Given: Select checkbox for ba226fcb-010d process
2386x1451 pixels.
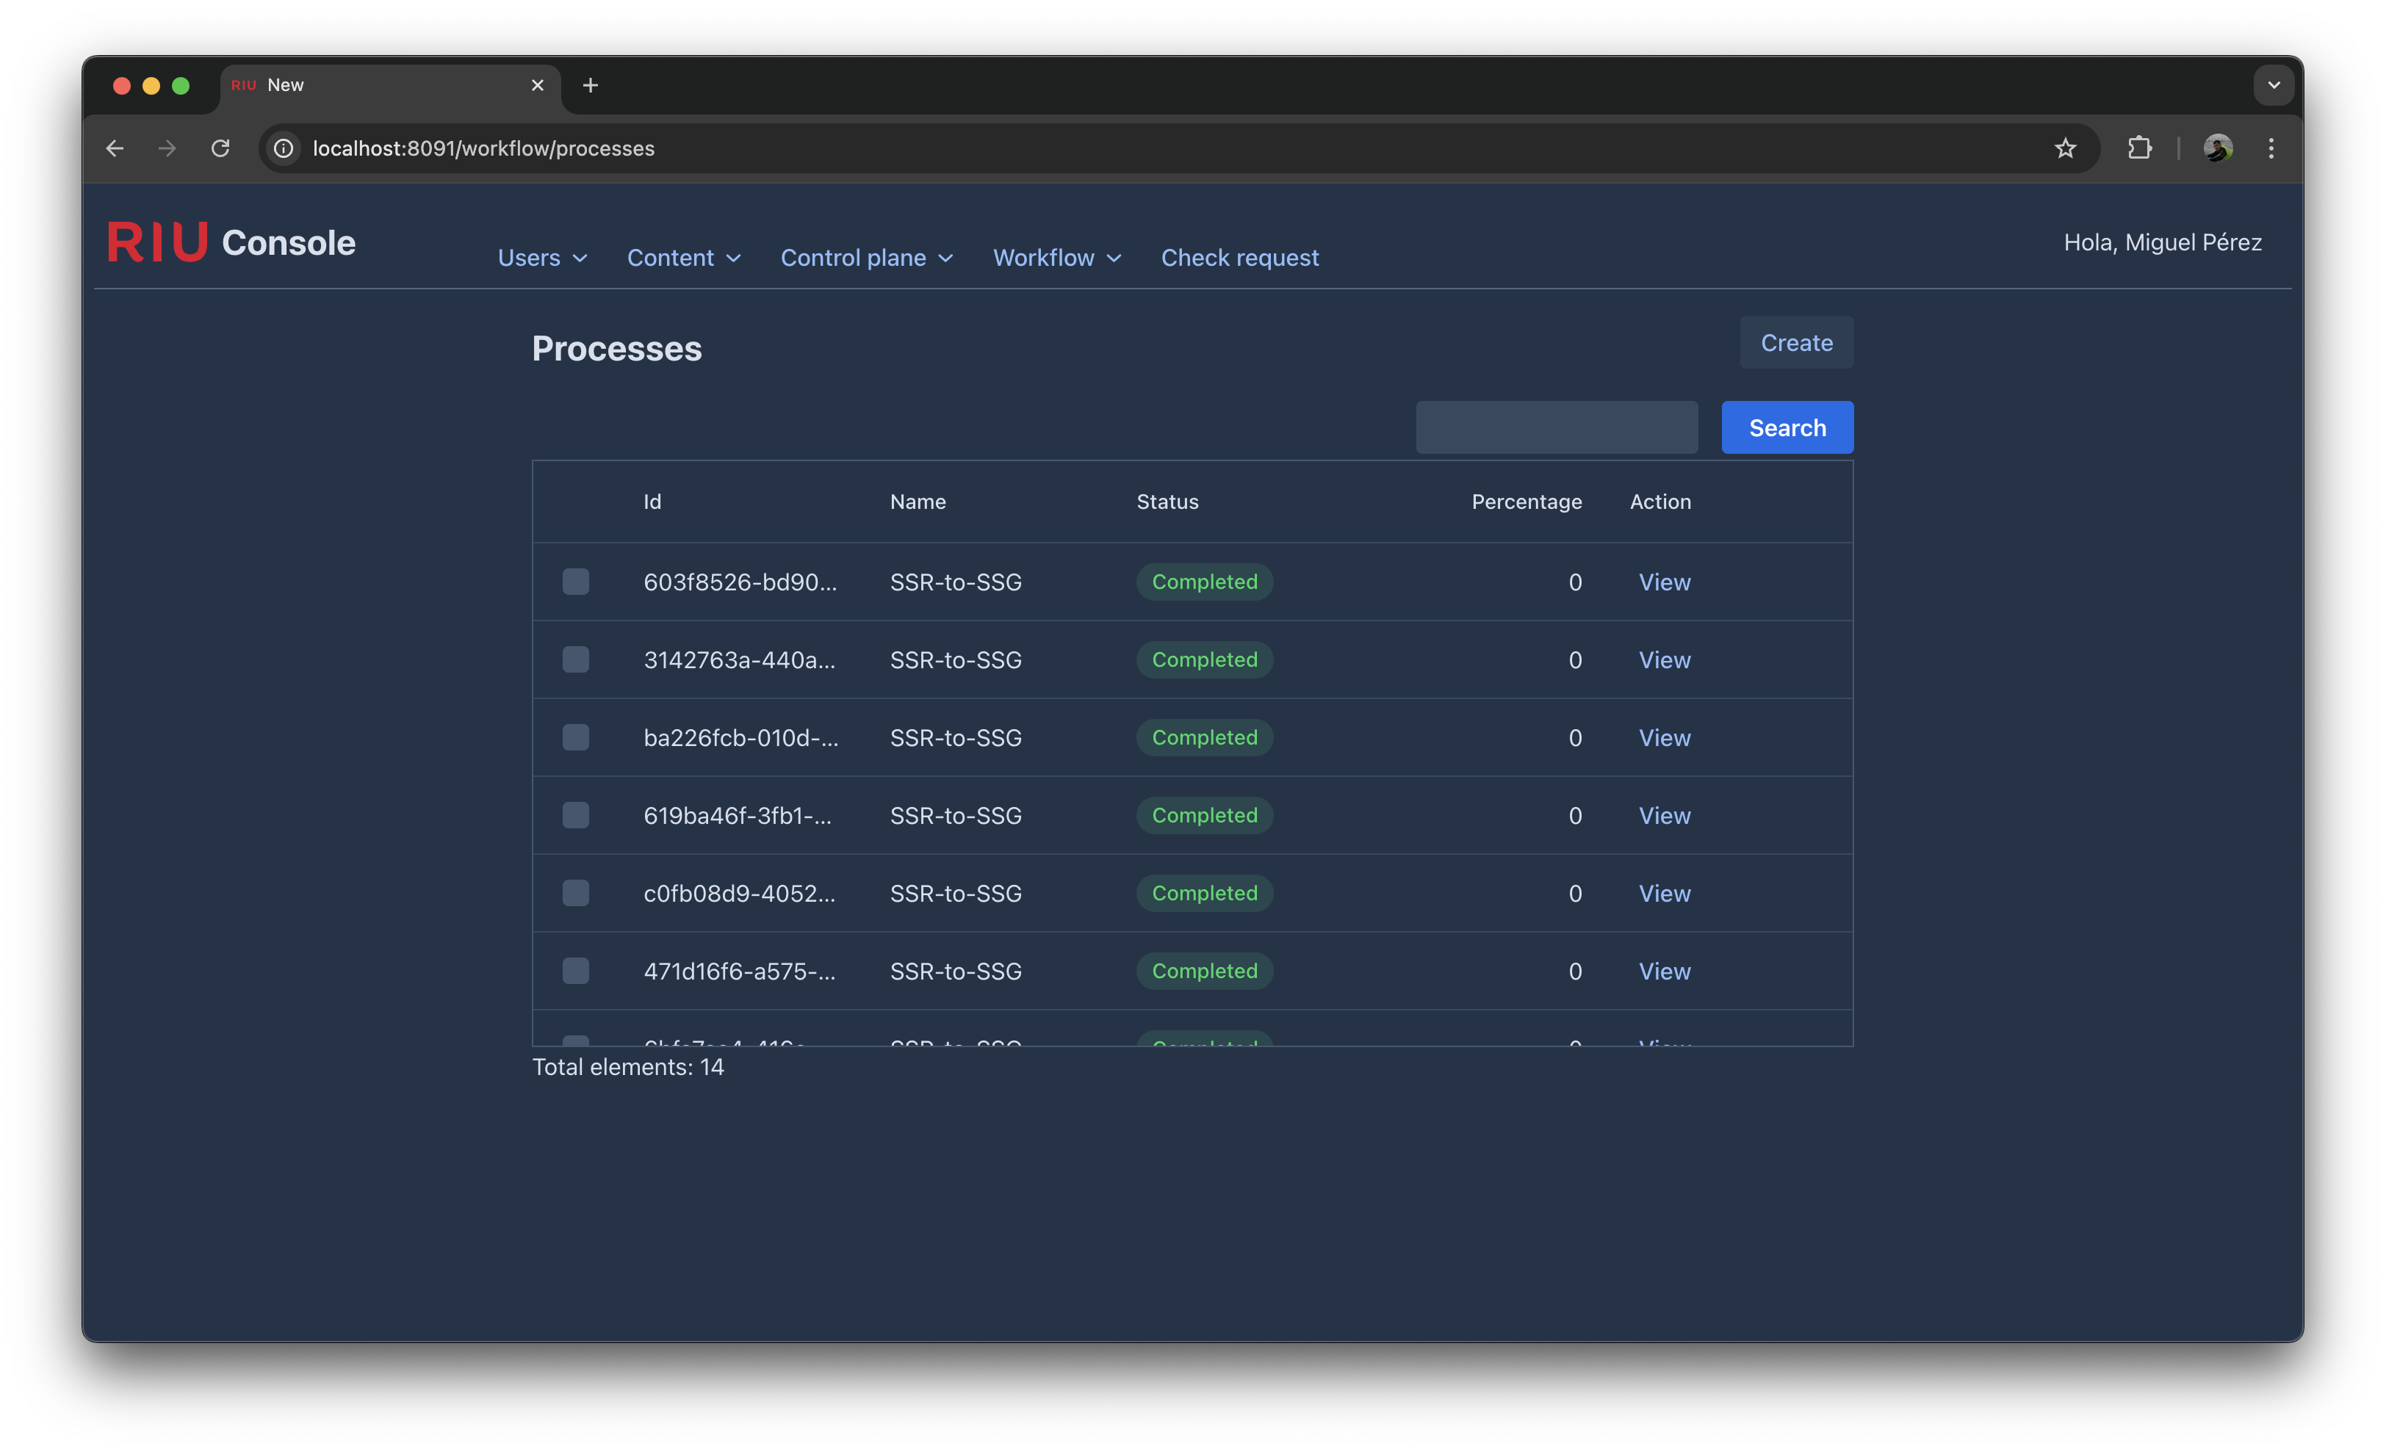Looking at the screenshot, I should click(x=576, y=737).
